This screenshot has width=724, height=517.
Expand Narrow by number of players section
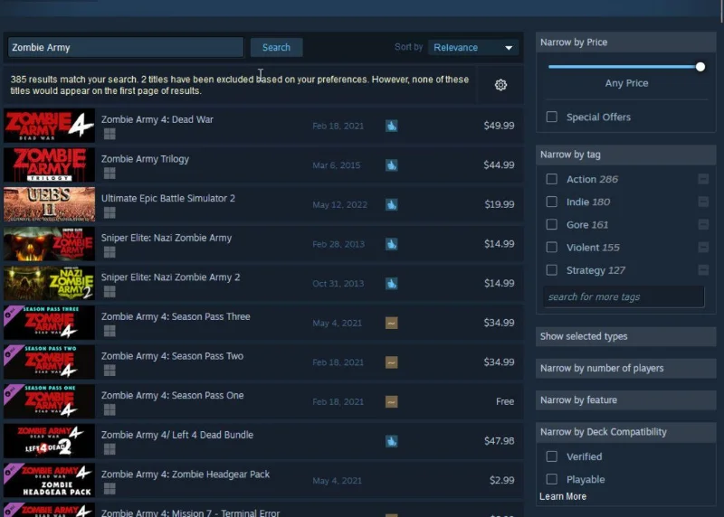[625, 368]
